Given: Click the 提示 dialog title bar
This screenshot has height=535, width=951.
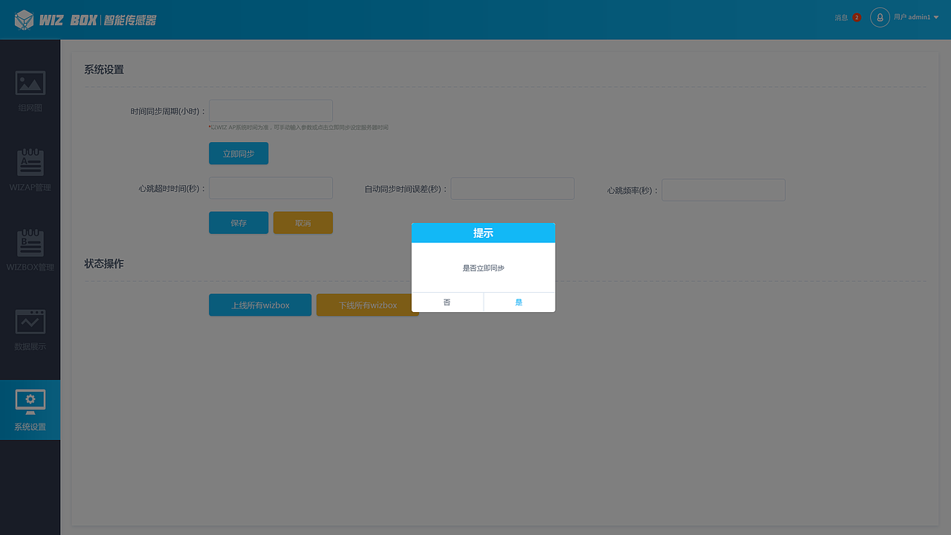Looking at the screenshot, I should tap(483, 233).
